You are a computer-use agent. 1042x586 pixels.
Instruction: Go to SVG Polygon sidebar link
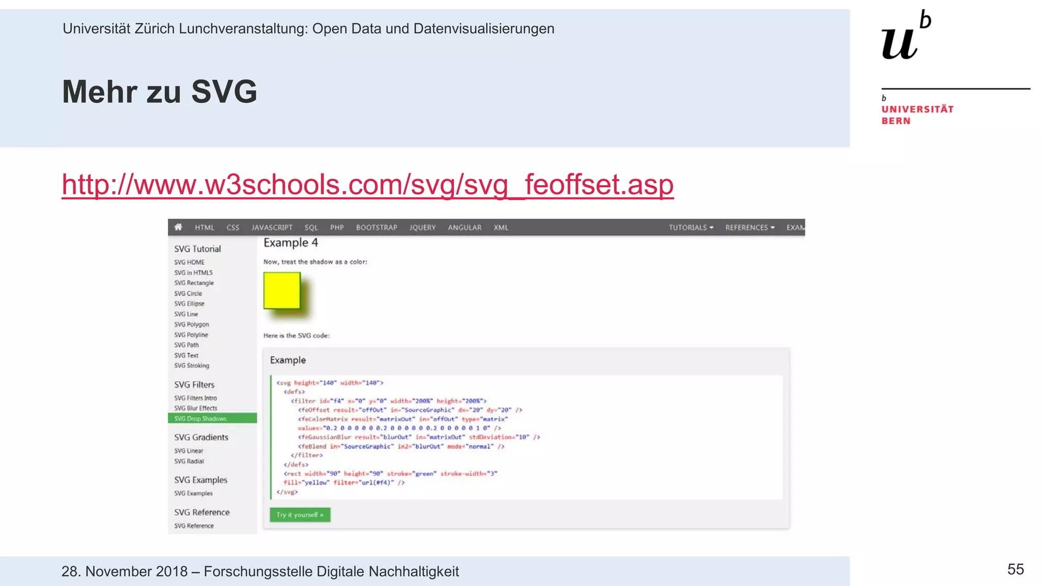coord(192,325)
